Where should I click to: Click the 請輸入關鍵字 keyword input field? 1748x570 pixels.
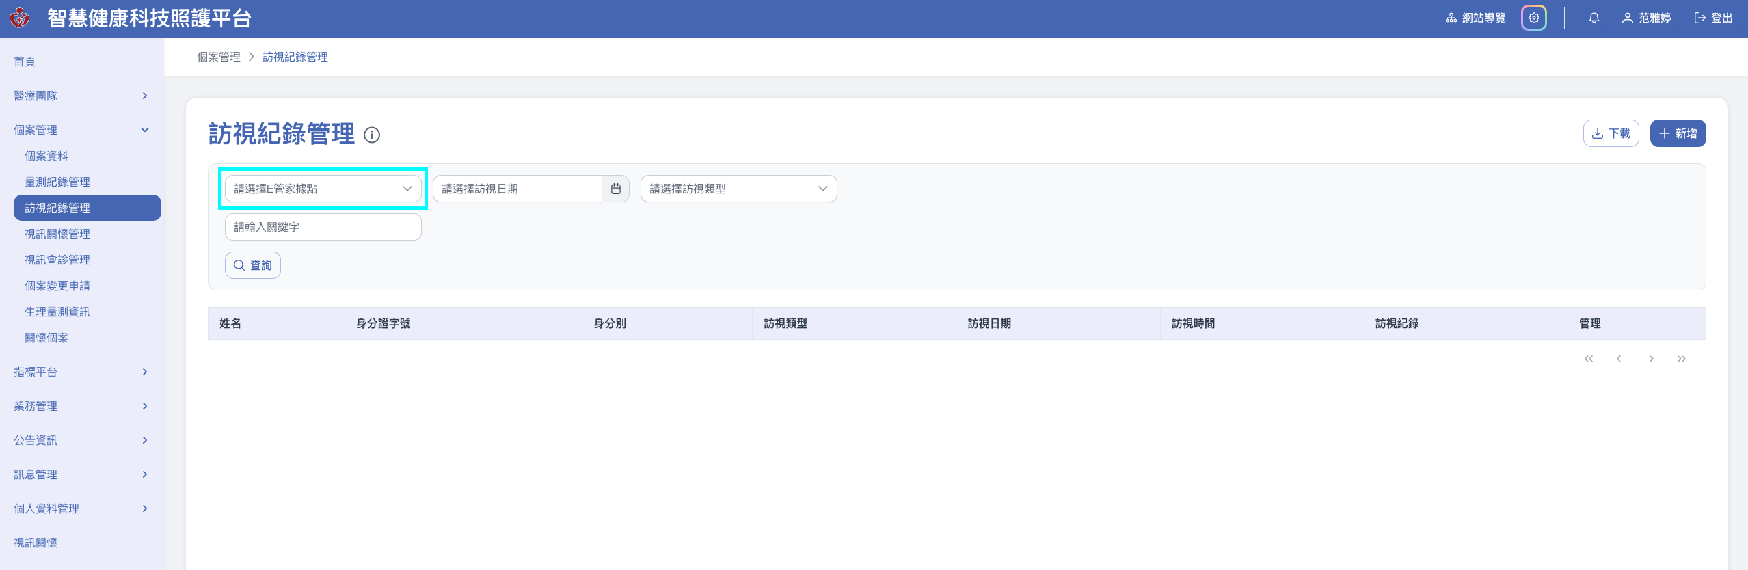(323, 227)
